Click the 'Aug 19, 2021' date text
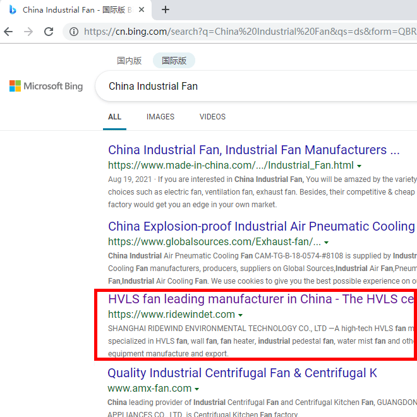This screenshot has height=417, width=417. tap(130, 179)
